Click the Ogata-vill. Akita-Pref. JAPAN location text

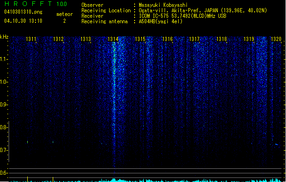tap(203, 10)
